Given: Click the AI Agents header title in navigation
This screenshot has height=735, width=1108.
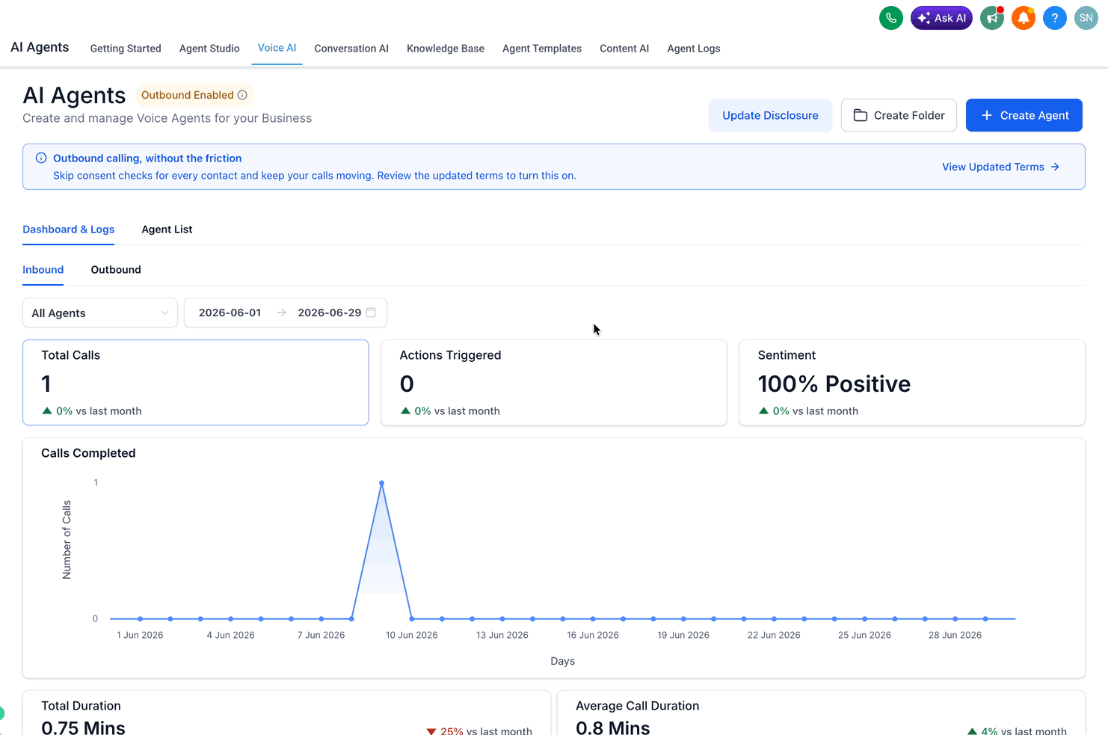Looking at the screenshot, I should (x=40, y=47).
